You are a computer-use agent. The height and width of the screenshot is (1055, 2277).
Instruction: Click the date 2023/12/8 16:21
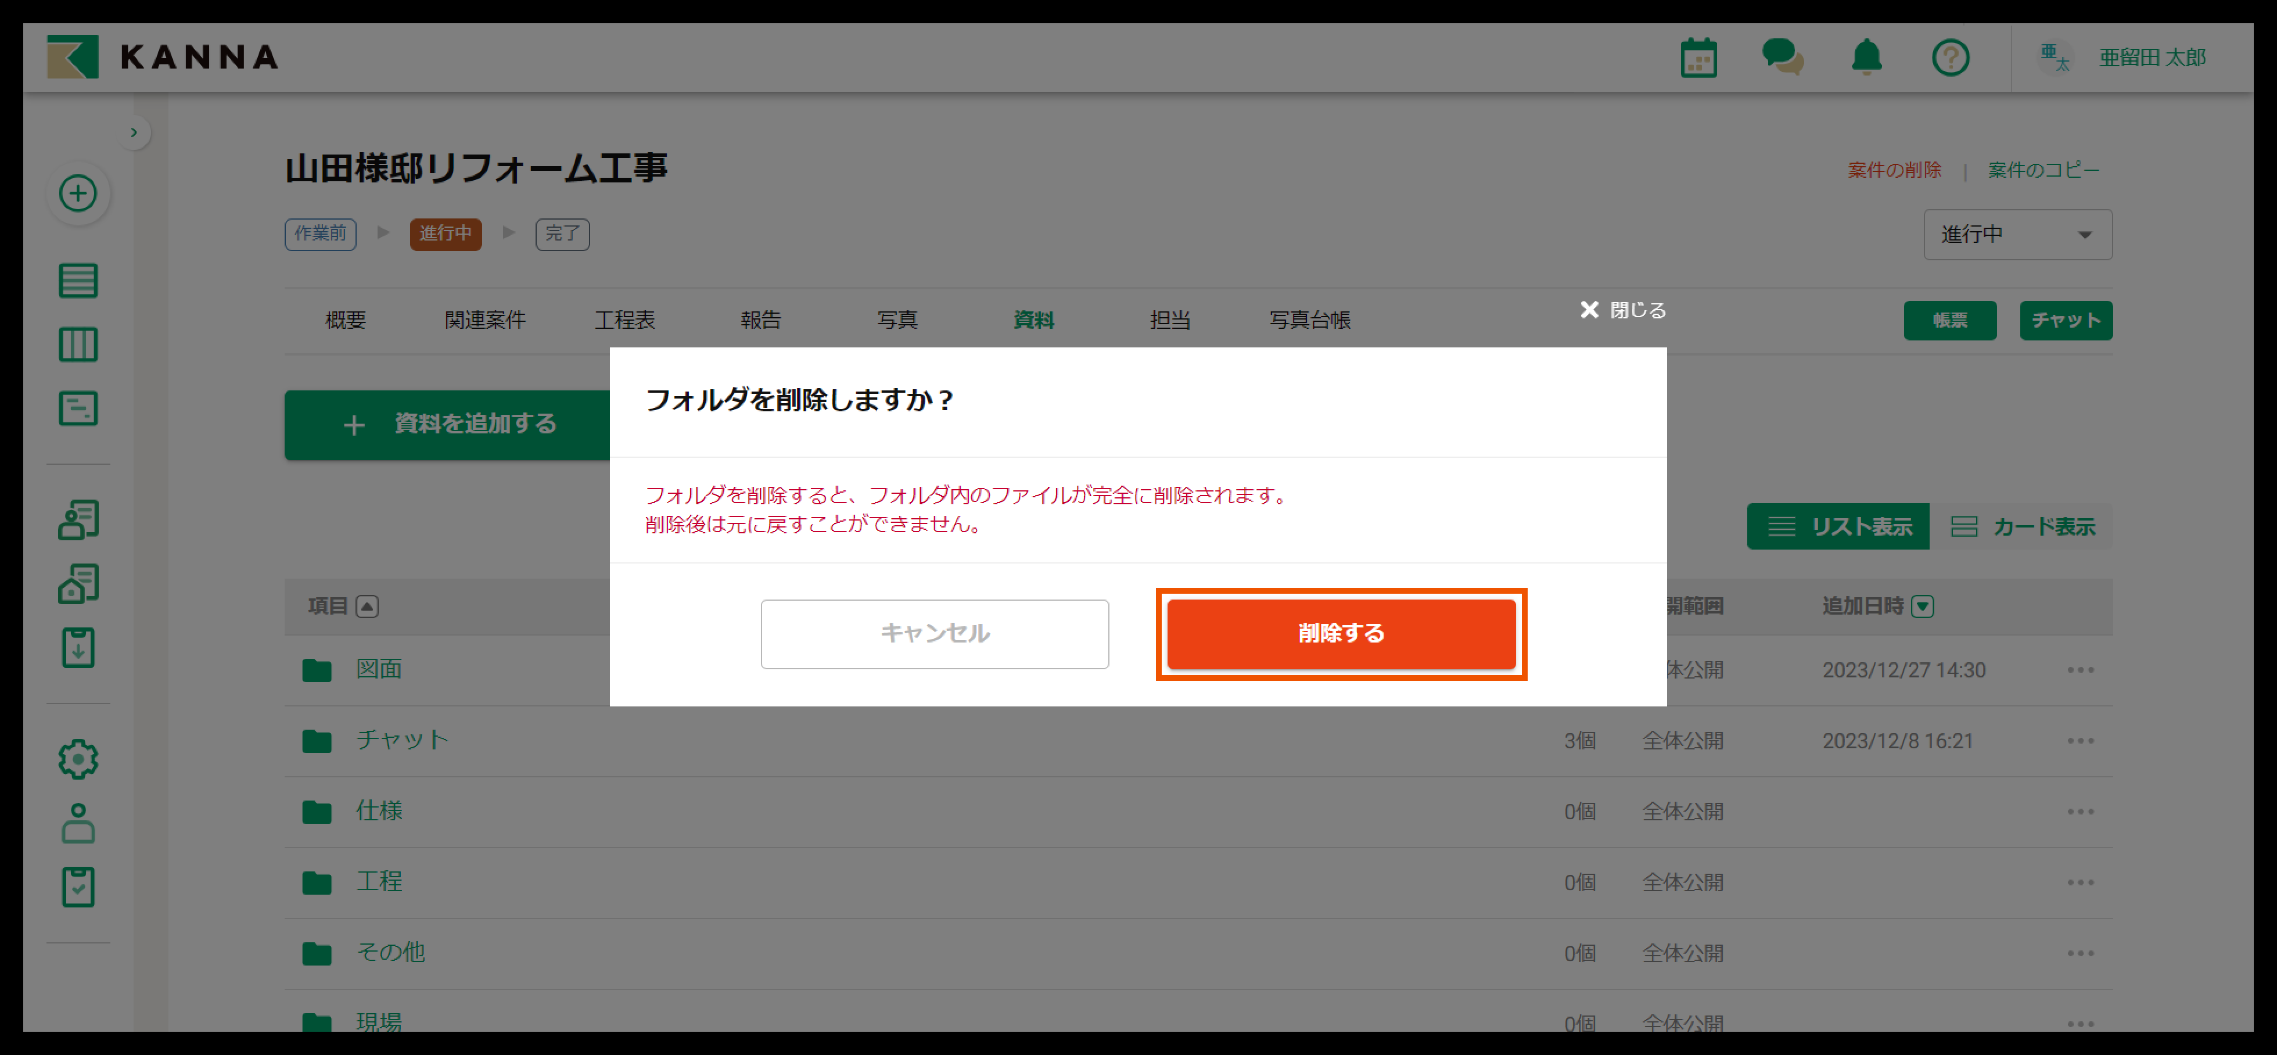1898,741
